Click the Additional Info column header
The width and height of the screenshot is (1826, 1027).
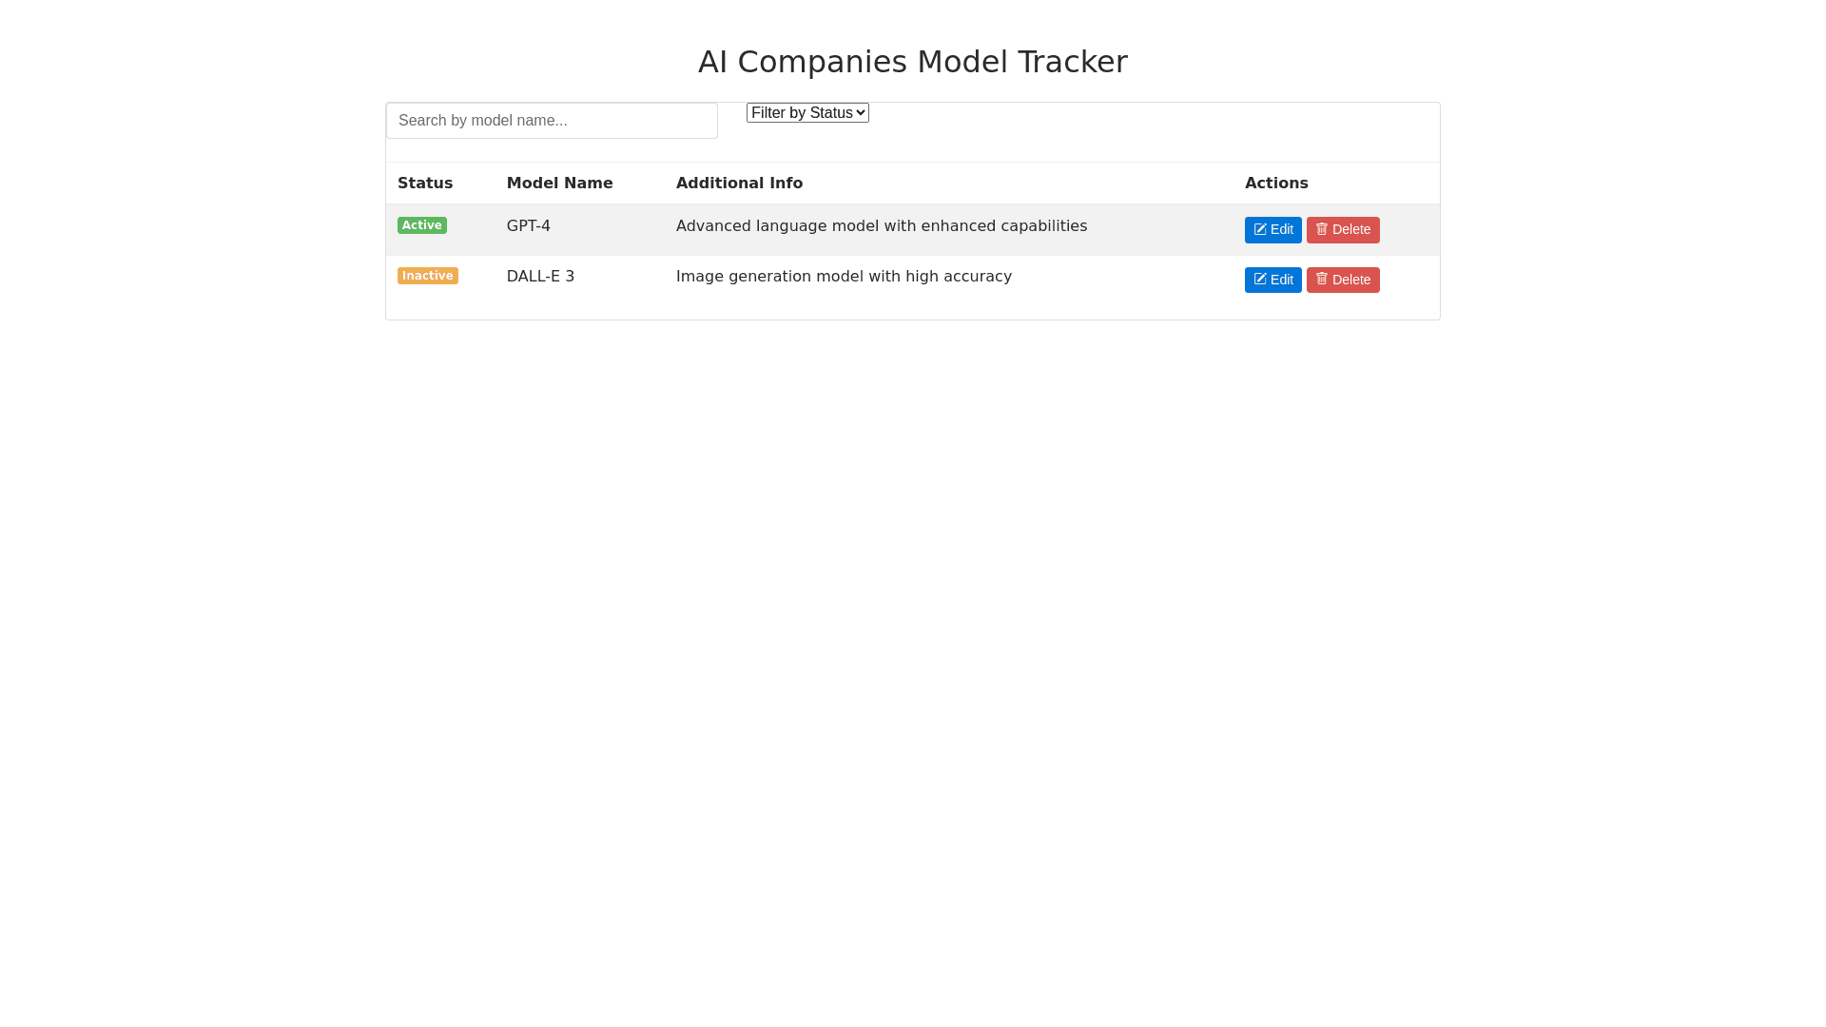tap(739, 184)
